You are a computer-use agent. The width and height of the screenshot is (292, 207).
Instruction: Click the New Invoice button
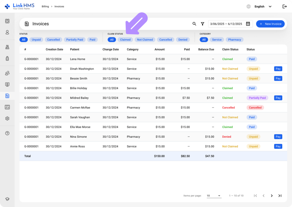pyautogui.click(x=270, y=24)
